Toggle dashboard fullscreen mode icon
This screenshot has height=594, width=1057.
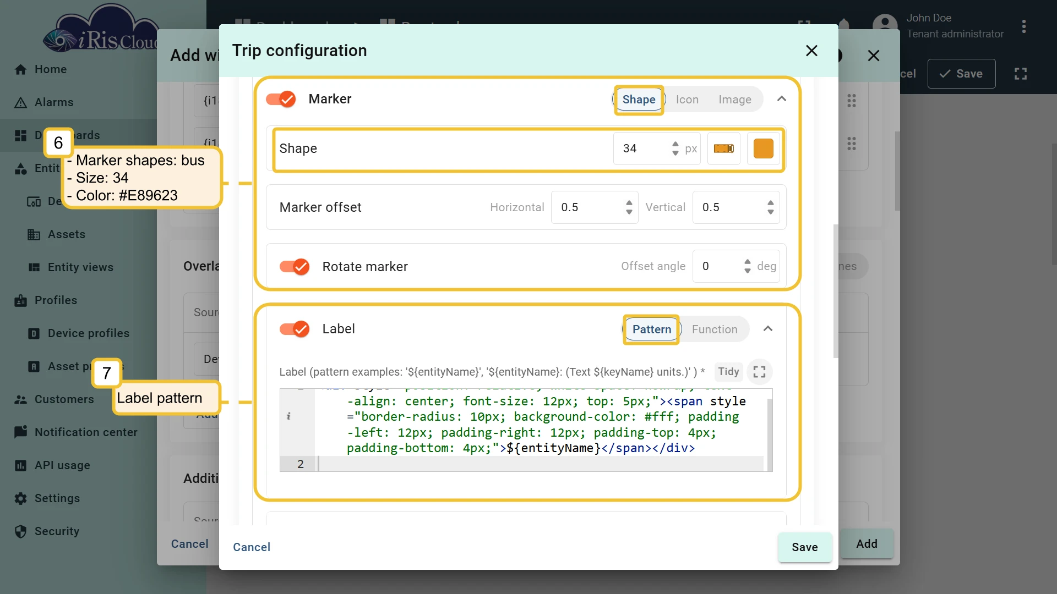pos(1021,74)
